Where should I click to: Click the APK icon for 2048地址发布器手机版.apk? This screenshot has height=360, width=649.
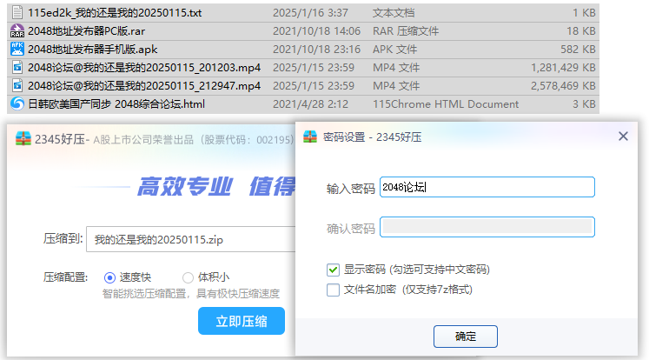(x=17, y=49)
